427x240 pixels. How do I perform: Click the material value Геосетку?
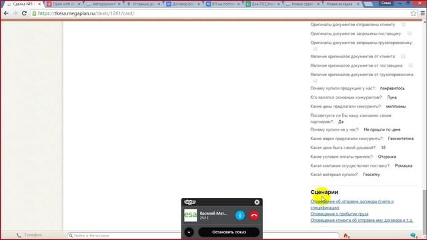click(371, 175)
